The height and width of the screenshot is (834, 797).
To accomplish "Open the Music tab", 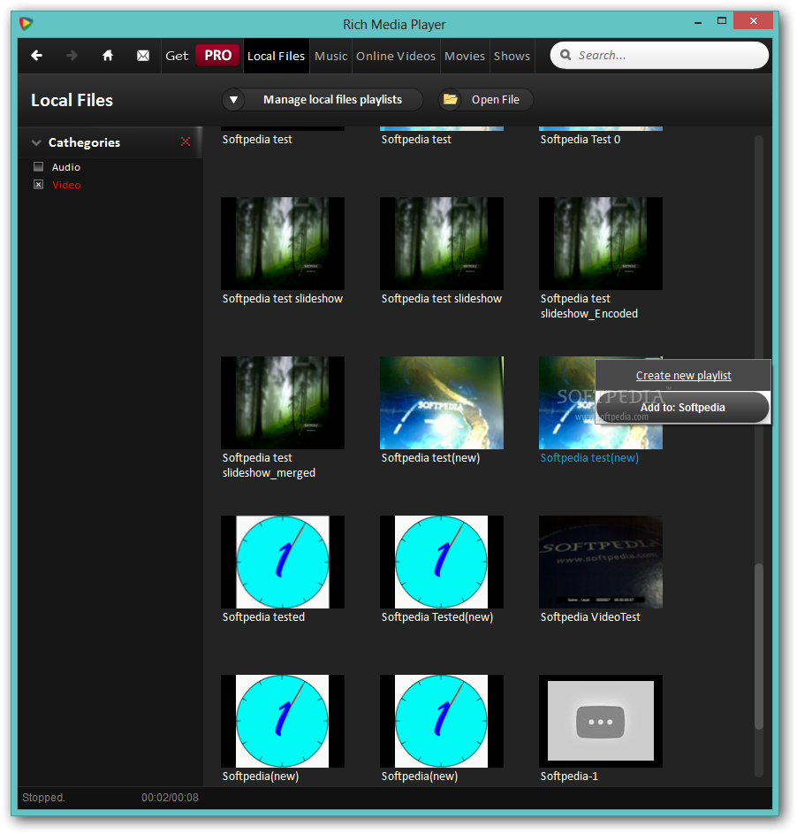I will pos(331,56).
